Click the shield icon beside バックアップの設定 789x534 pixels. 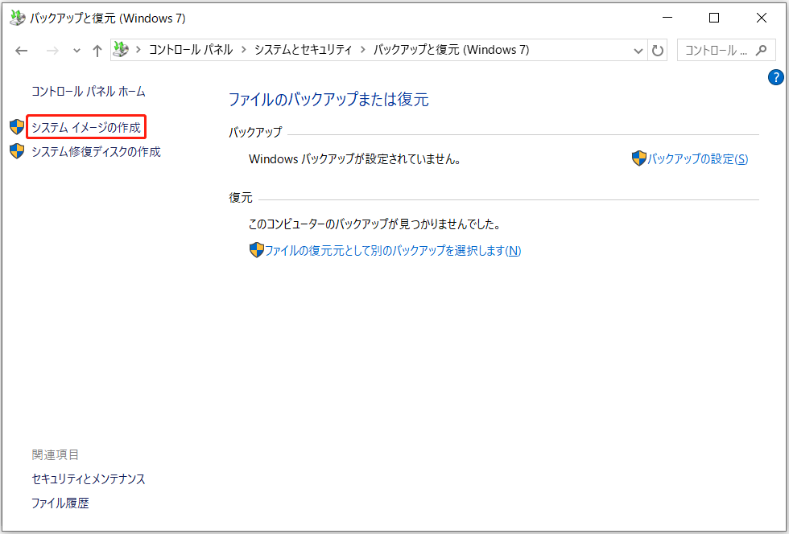coord(639,158)
